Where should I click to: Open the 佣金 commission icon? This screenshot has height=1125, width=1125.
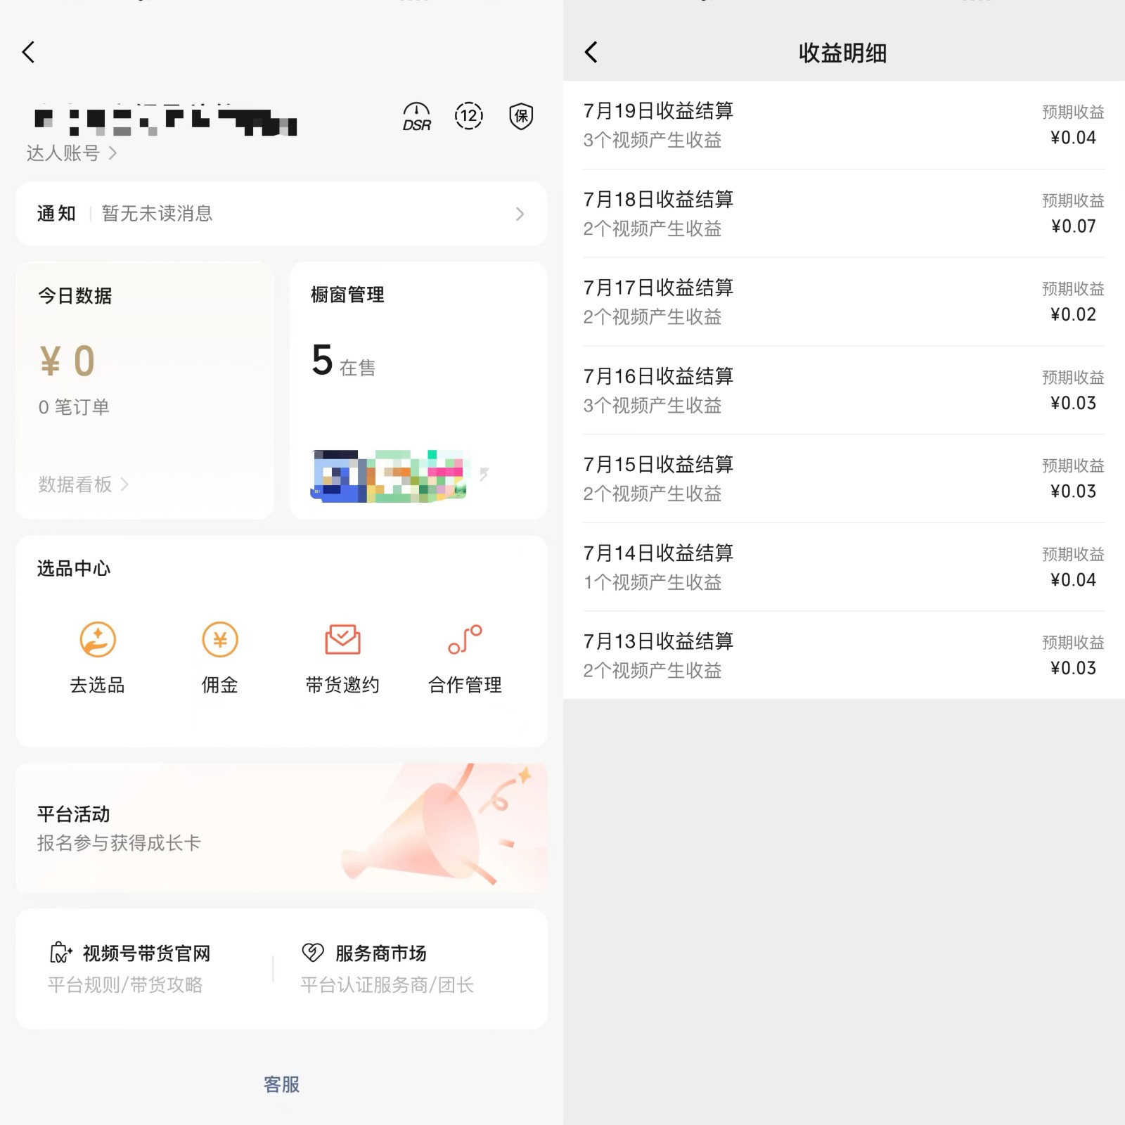click(x=219, y=641)
